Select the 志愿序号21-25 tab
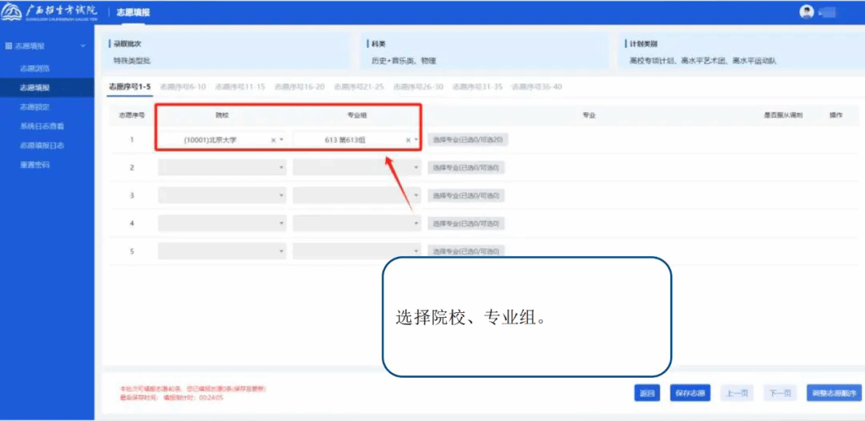 [359, 86]
